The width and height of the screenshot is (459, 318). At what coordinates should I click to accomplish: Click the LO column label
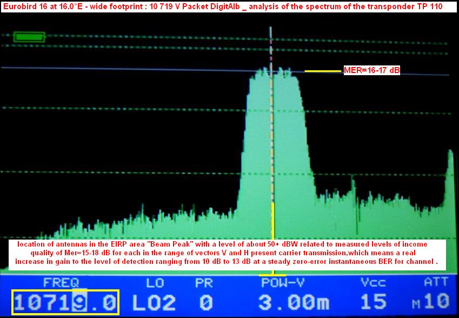tap(155, 282)
